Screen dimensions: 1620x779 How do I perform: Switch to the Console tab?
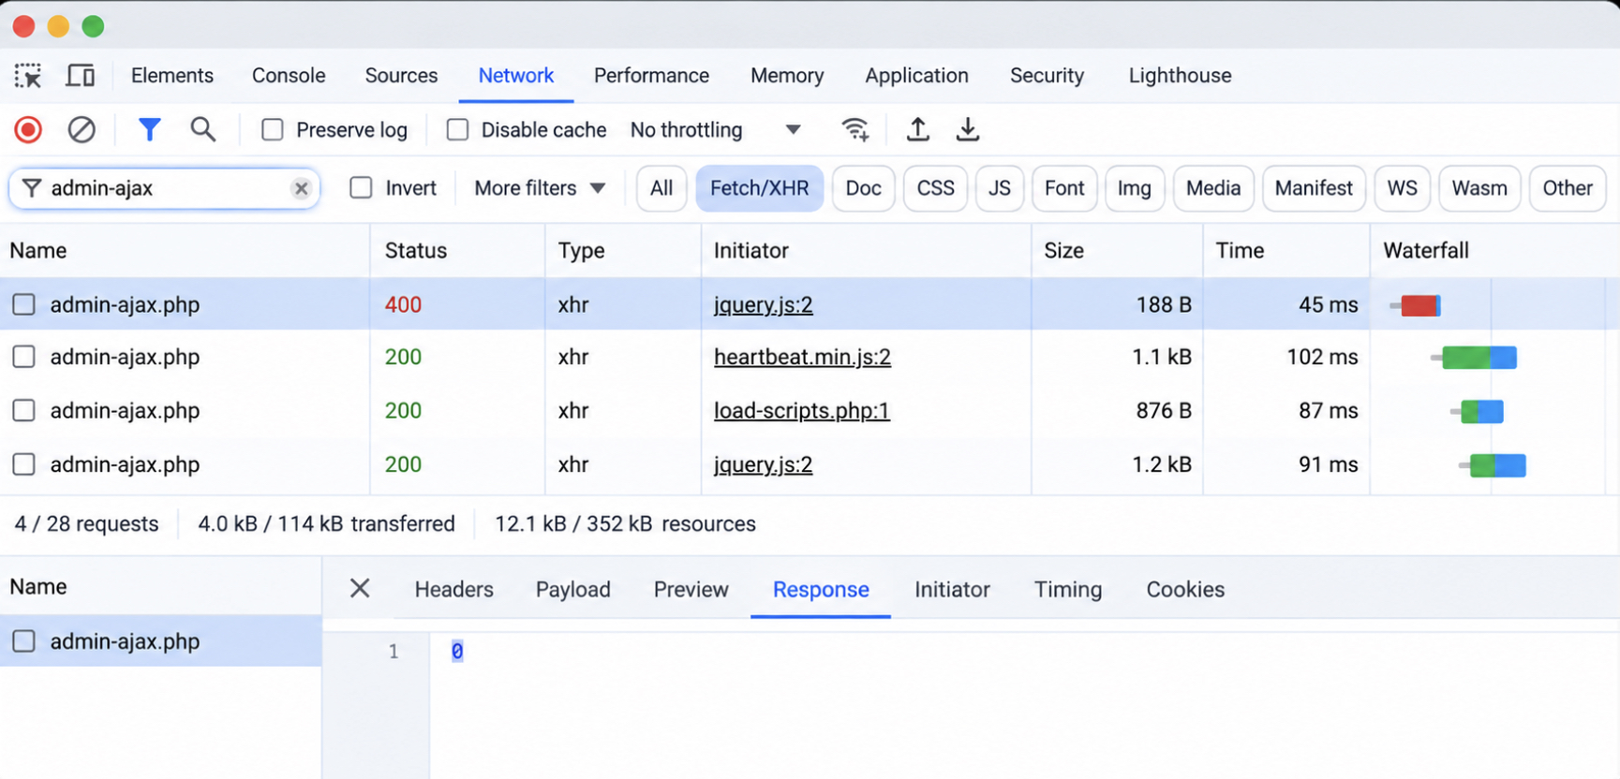(x=289, y=76)
